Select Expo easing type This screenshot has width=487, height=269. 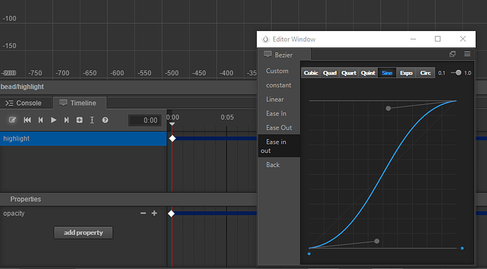pyautogui.click(x=407, y=73)
